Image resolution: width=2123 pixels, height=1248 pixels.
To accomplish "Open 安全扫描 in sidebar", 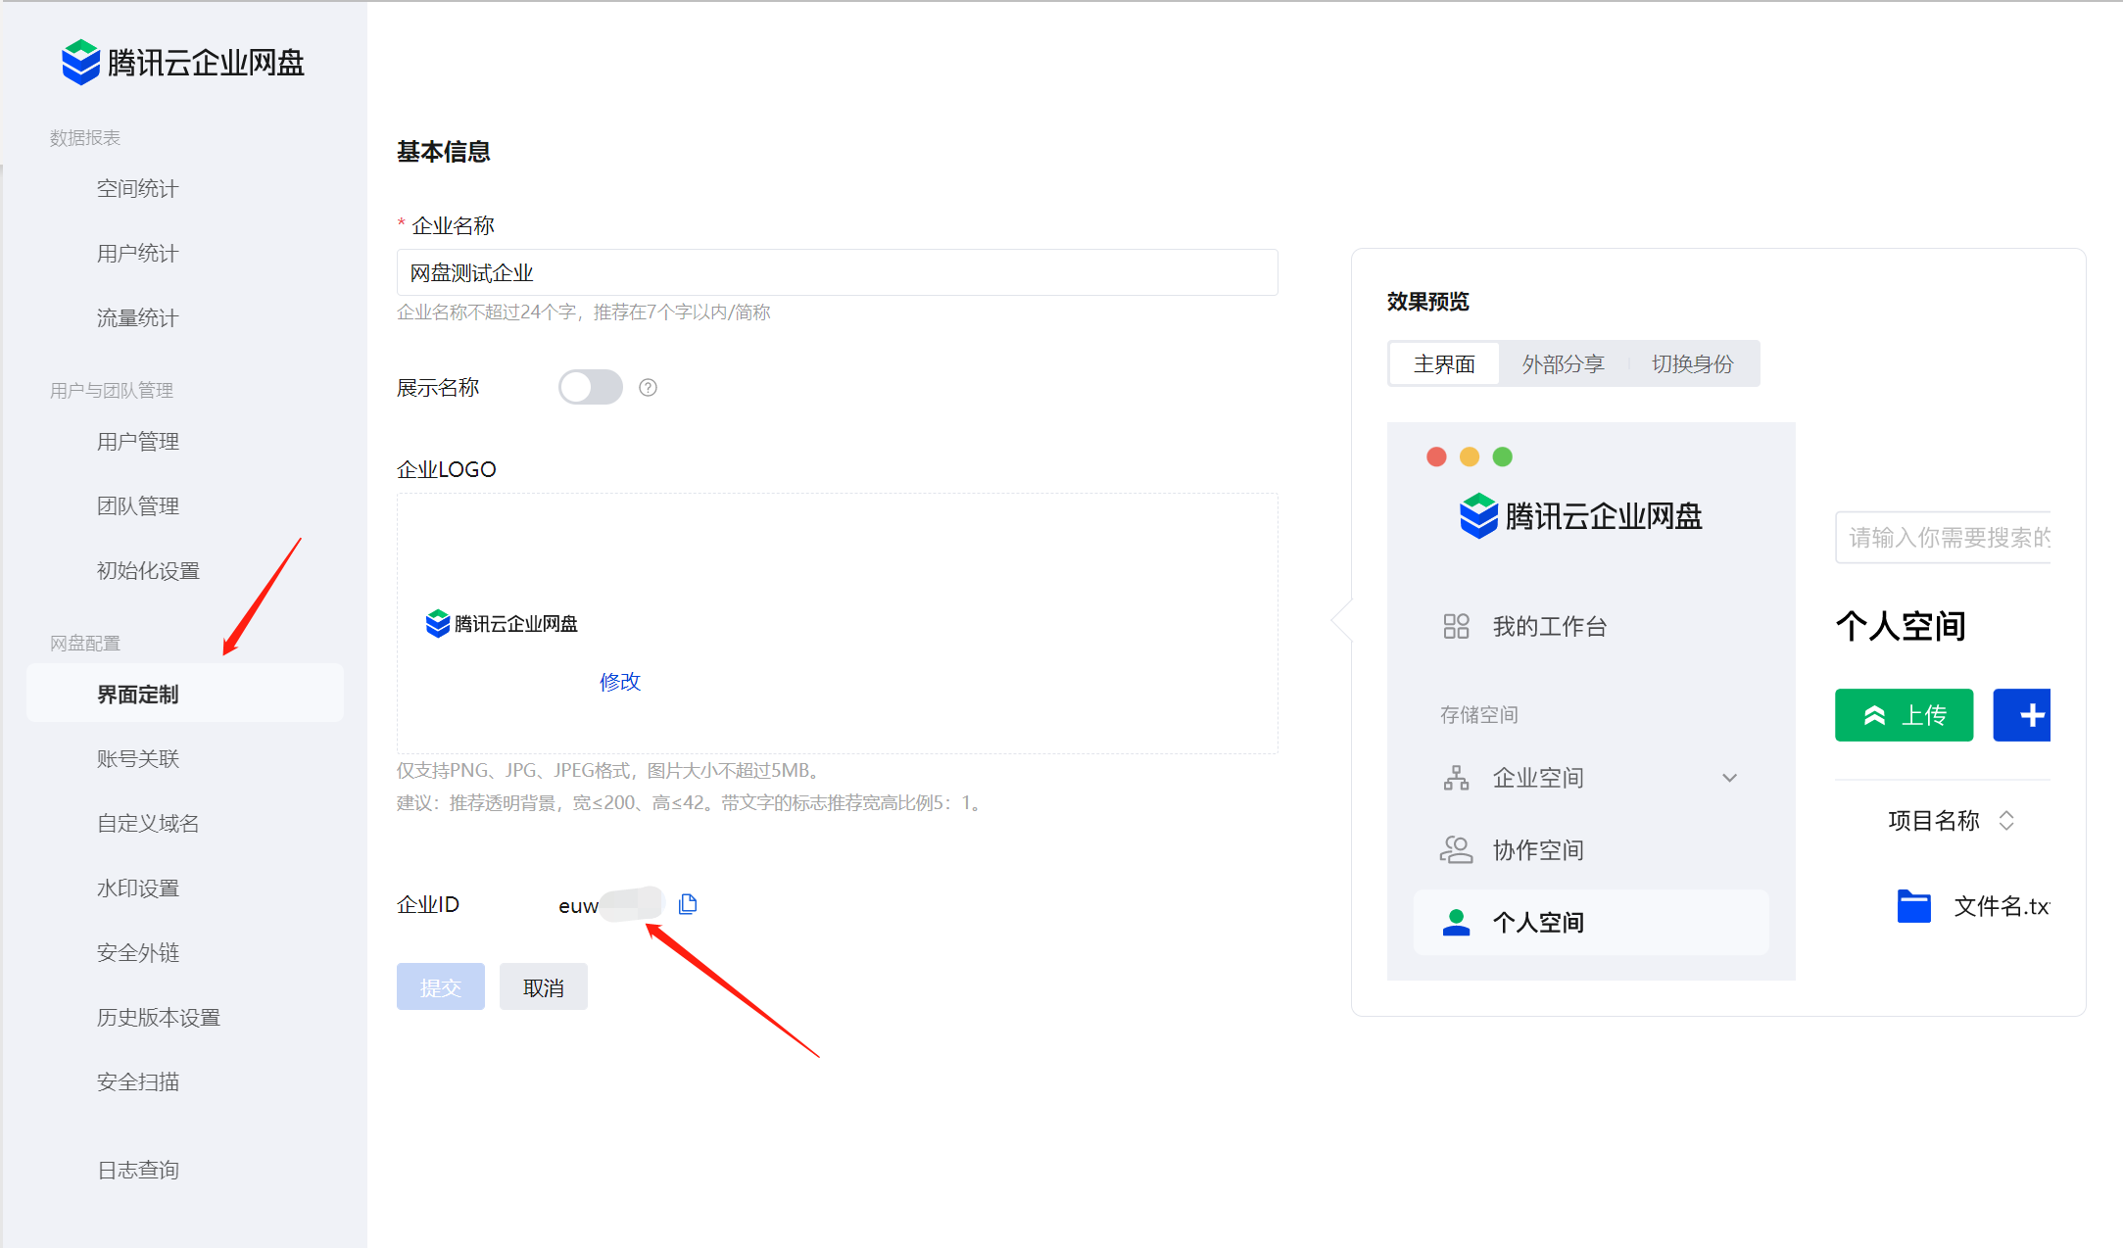I will pyautogui.click(x=137, y=1082).
